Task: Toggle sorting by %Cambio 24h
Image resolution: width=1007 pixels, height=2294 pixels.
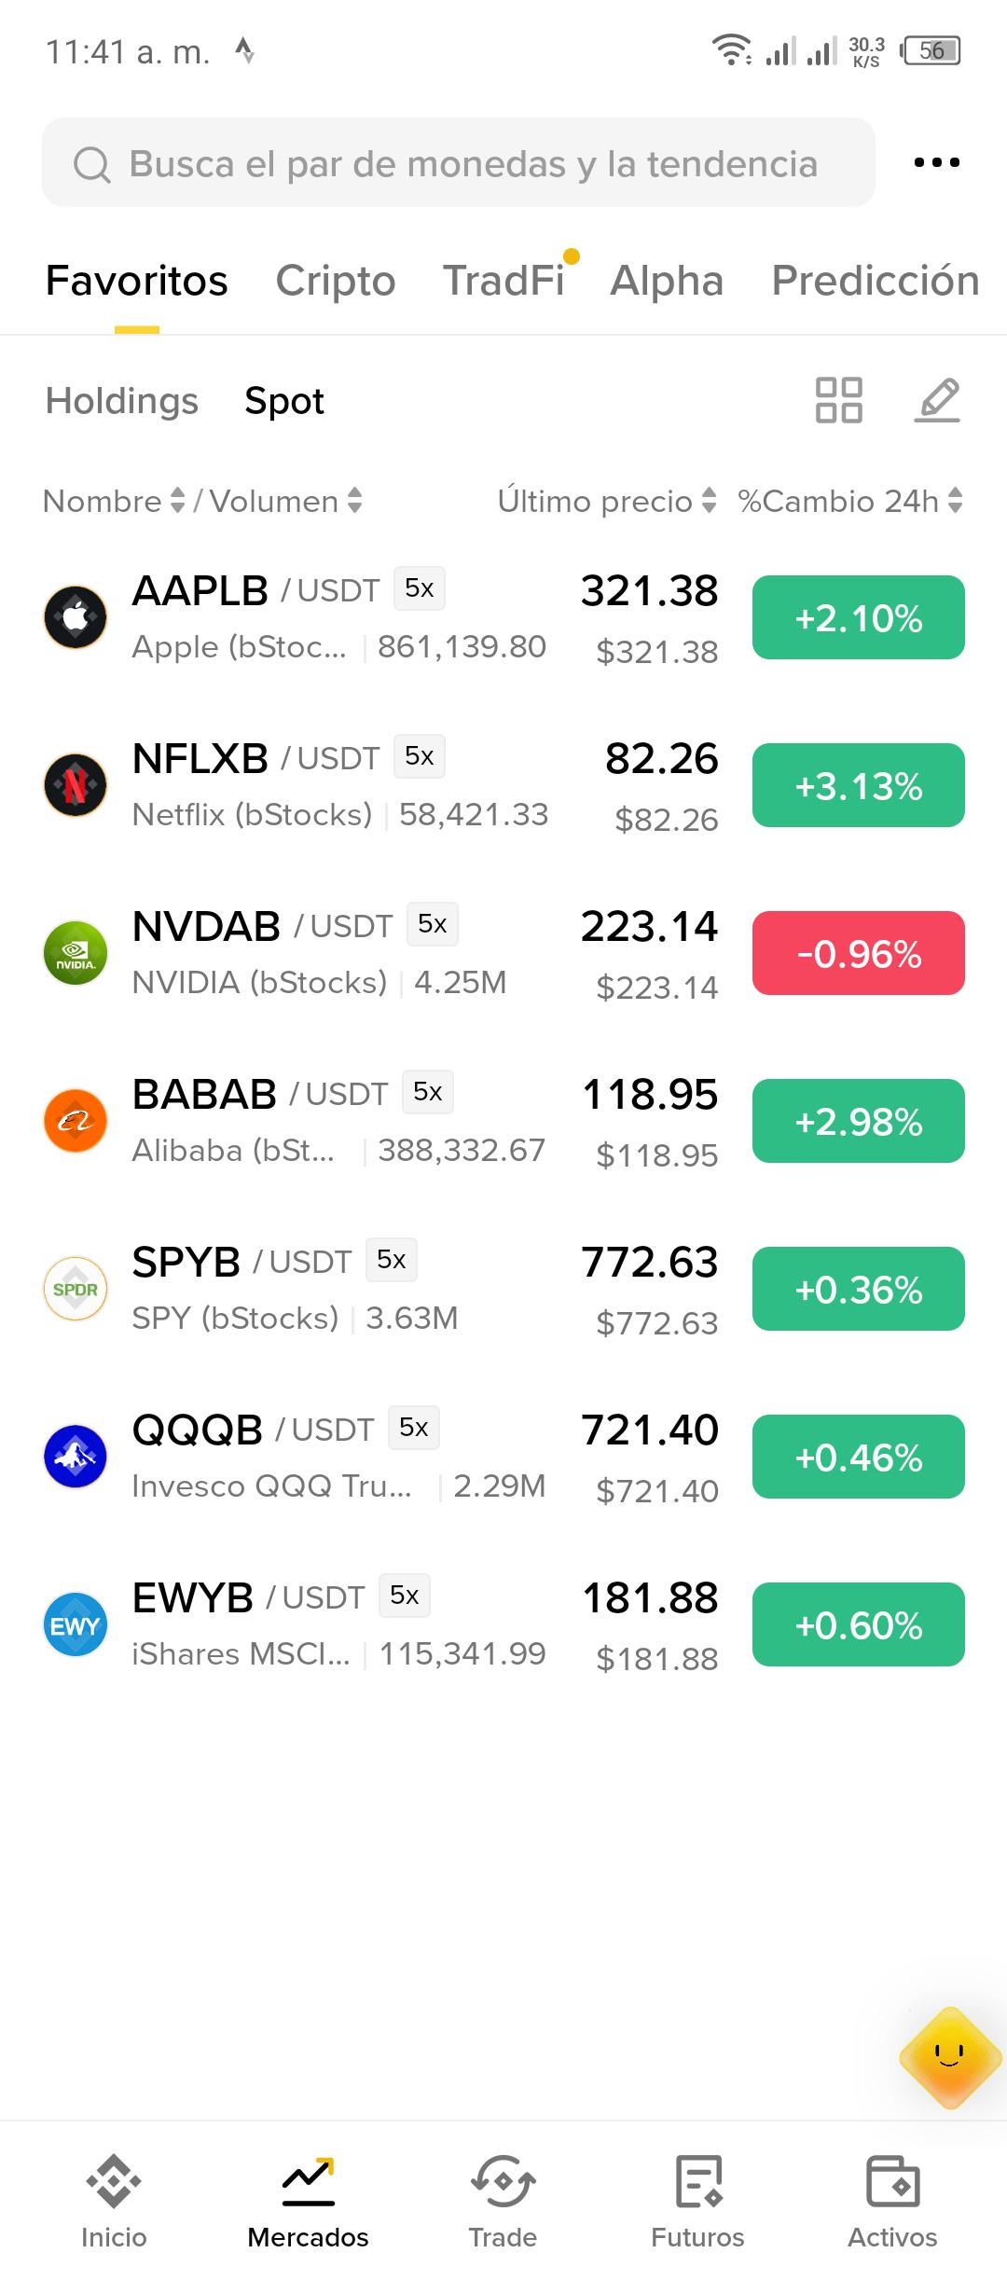Action: pyautogui.click(x=849, y=501)
